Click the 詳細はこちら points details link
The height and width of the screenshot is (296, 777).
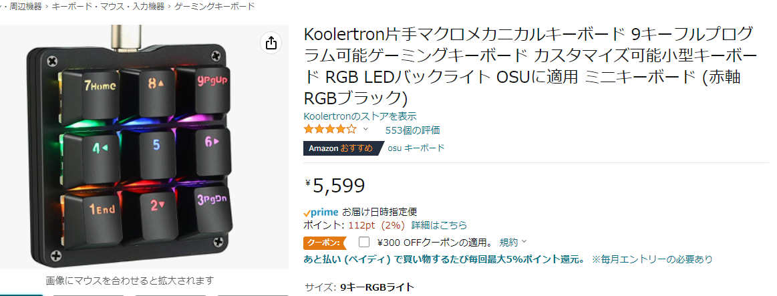pyautogui.click(x=439, y=225)
